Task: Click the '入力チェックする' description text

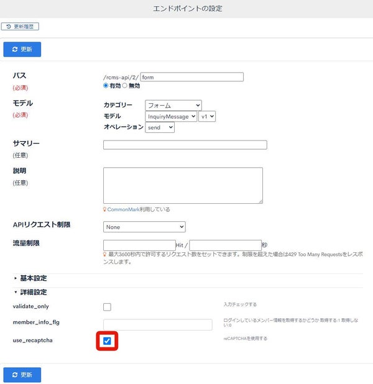Action: point(240,304)
